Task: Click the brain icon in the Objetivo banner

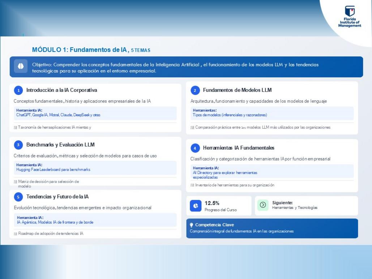Action: pos(21,66)
